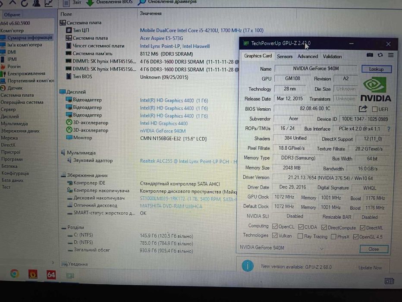Image resolution: width=402 pixels, height=302 pixels.
Task: Expand Сервер in sidebar tree
Action: 8,110
